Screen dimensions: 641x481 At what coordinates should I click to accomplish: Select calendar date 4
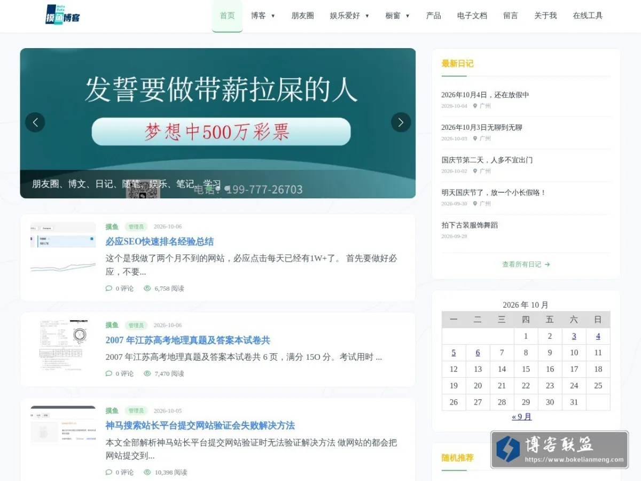pyautogui.click(x=598, y=336)
